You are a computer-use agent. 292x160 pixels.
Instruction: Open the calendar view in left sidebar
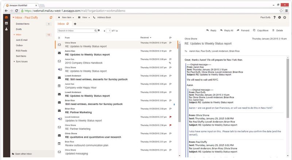[6, 23]
